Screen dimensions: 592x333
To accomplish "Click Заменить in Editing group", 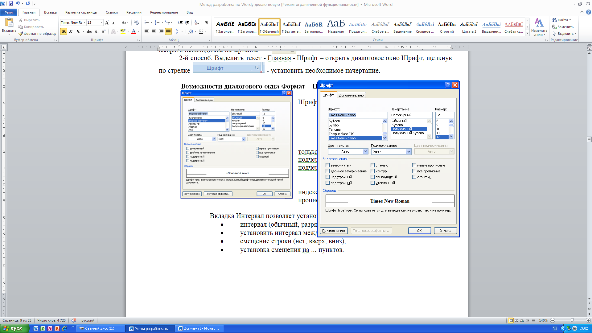I will tap(563, 27).
